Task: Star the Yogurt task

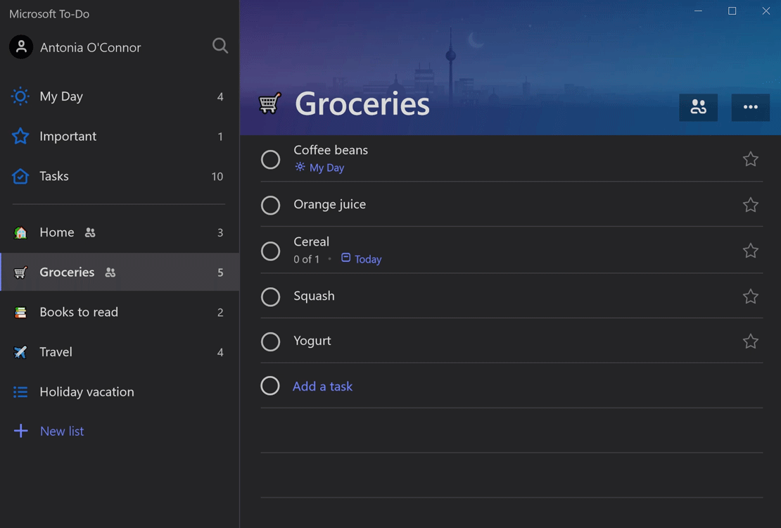Action: point(750,341)
